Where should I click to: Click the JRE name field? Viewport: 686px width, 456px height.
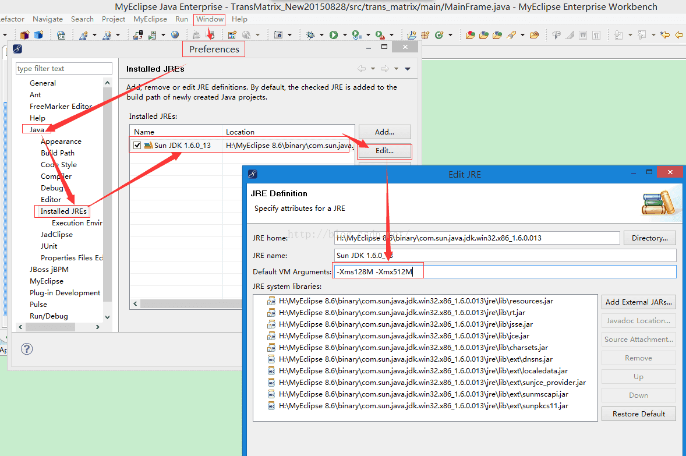point(505,256)
